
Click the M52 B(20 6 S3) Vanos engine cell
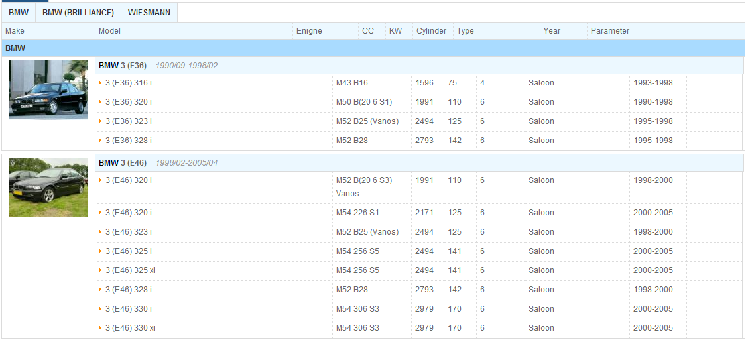pos(364,187)
